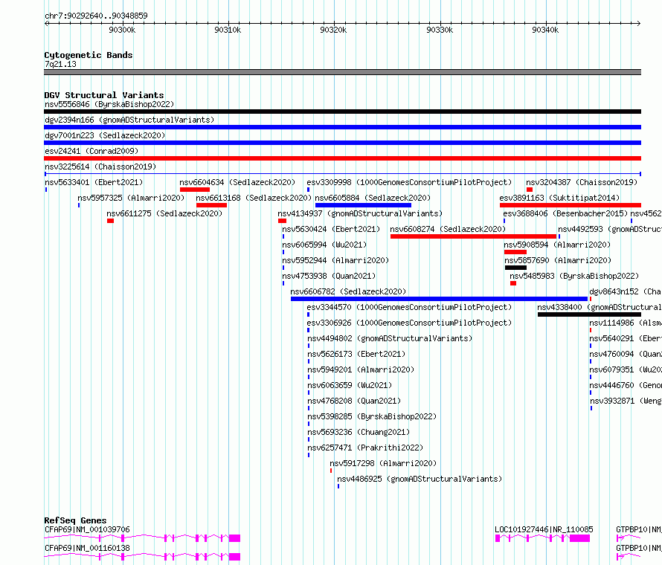
Task: Open esv3306926 1000GenomesConsortiumPilotProject entry
Action: coord(409,323)
